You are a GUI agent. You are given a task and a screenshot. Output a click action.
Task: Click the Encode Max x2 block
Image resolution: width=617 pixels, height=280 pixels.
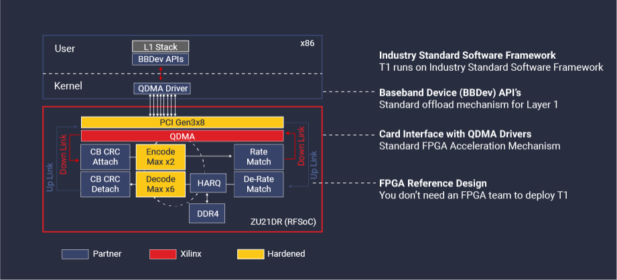[x=161, y=156]
